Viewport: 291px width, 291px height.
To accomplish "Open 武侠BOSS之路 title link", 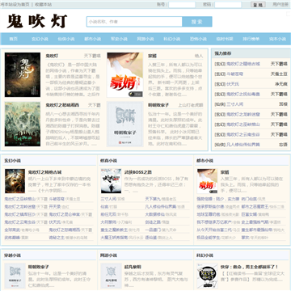I will [138, 172].
